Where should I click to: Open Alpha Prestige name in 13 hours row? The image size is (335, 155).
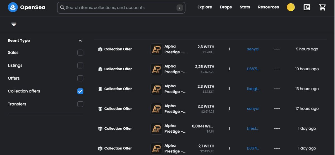[x=175, y=89]
